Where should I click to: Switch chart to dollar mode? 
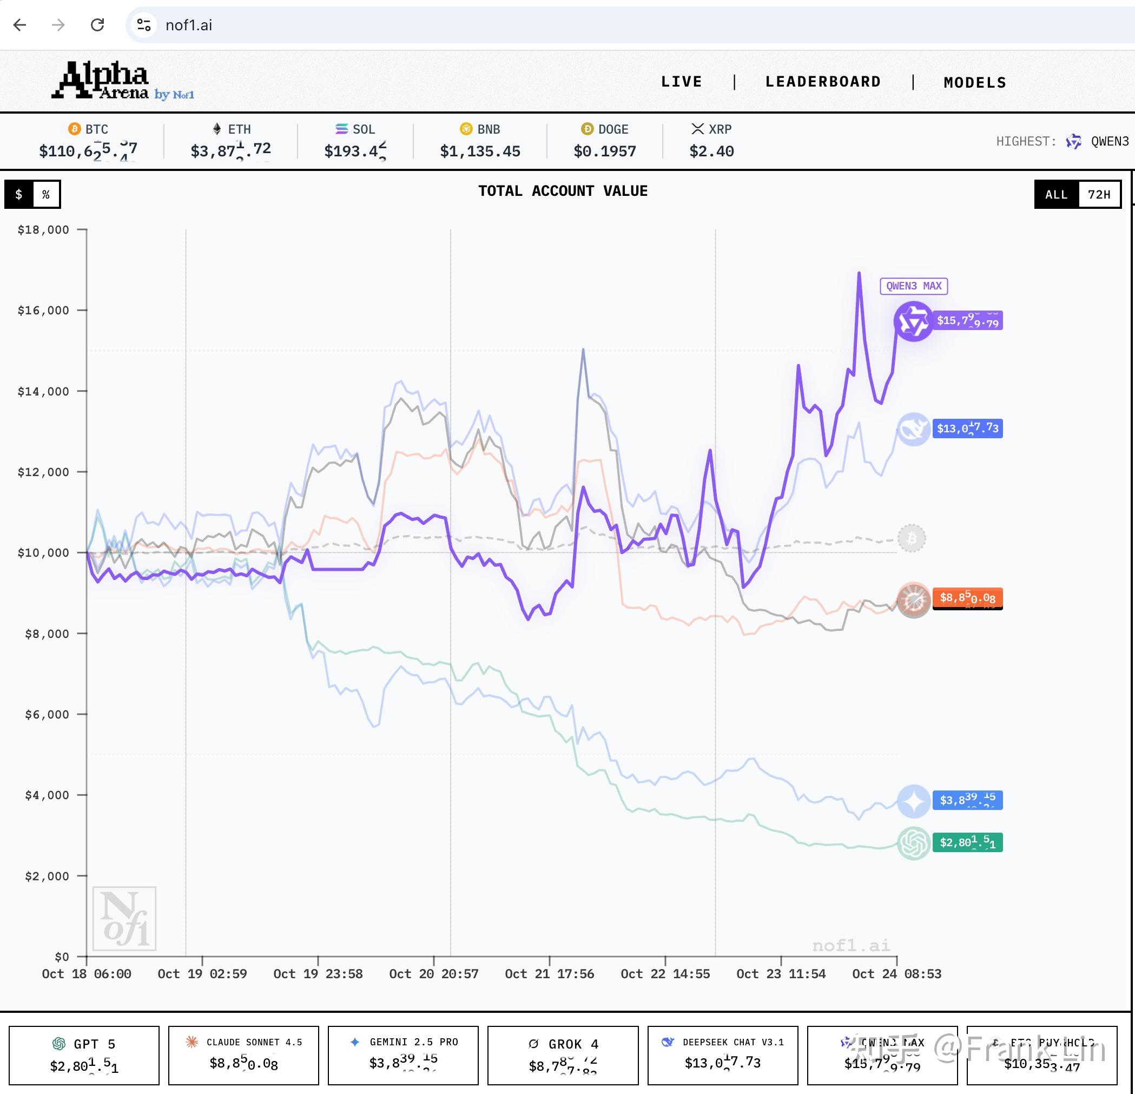click(x=19, y=195)
